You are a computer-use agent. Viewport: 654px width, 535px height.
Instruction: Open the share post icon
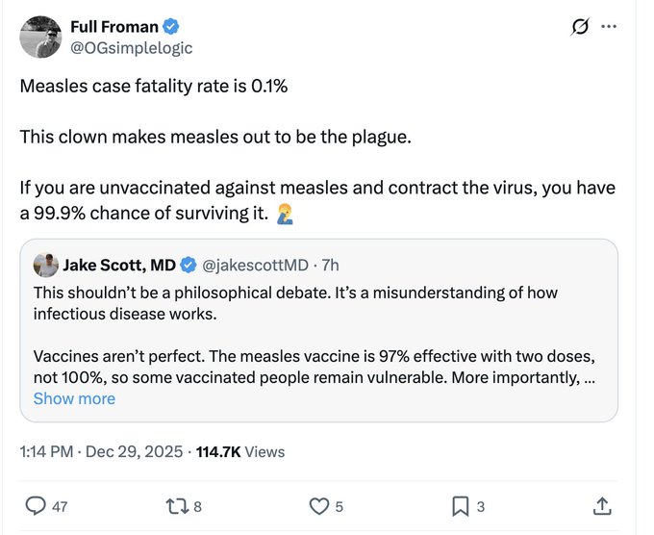(x=602, y=505)
